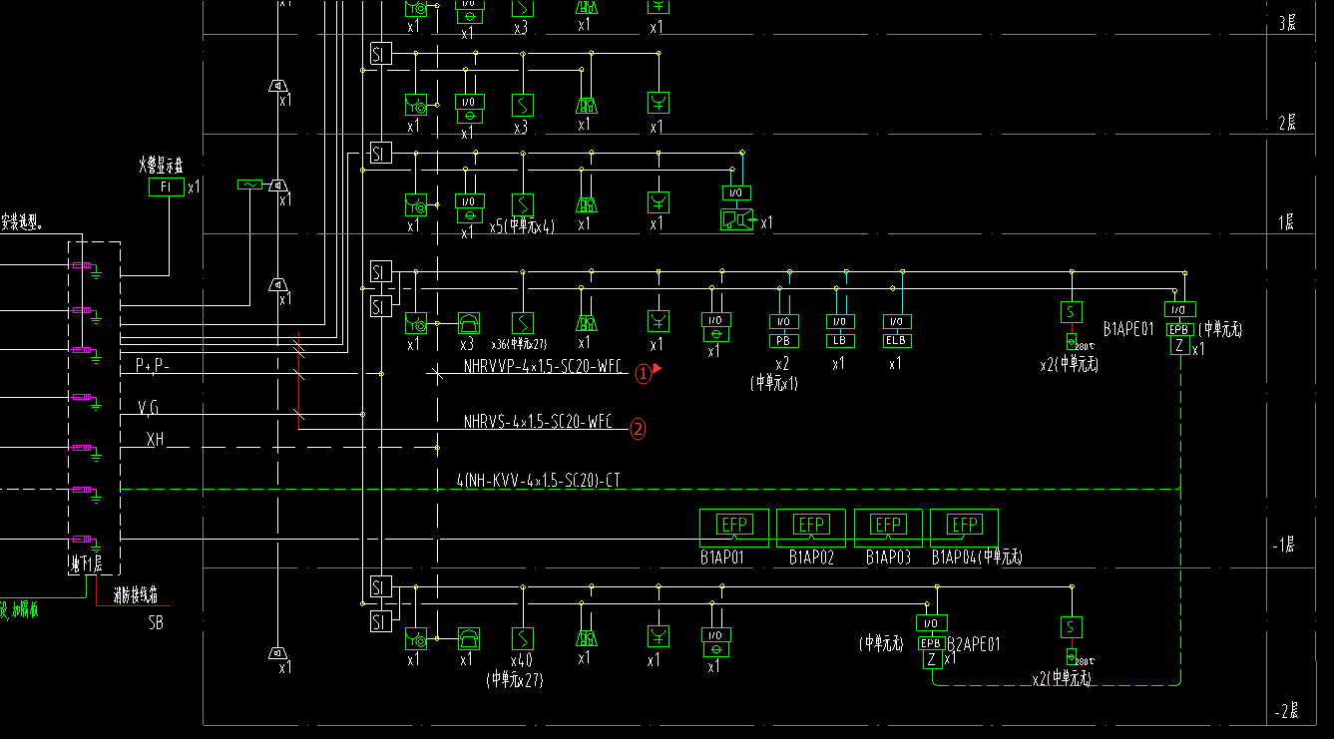Click the B1AP04(中单元无) label text
Screen dimensions: 1334x739
point(977,557)
